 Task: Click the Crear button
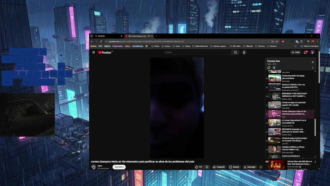pyautogui.click(x=295, y=52)
